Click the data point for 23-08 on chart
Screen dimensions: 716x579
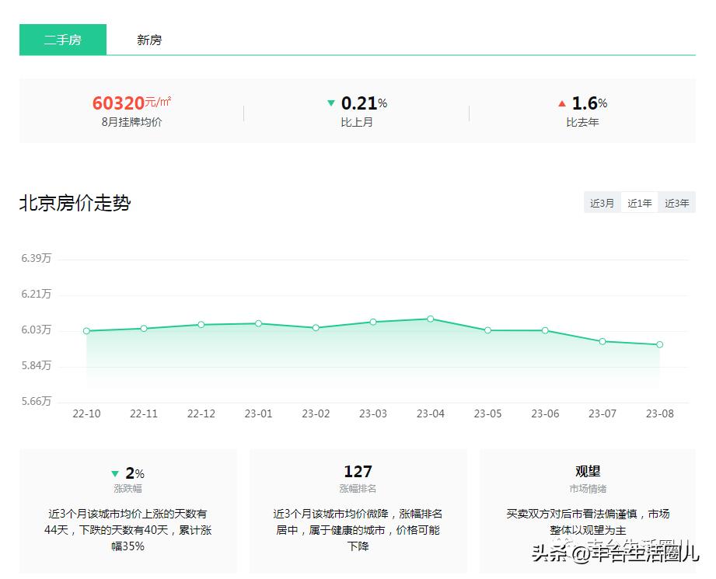click(x=659, y=344)
